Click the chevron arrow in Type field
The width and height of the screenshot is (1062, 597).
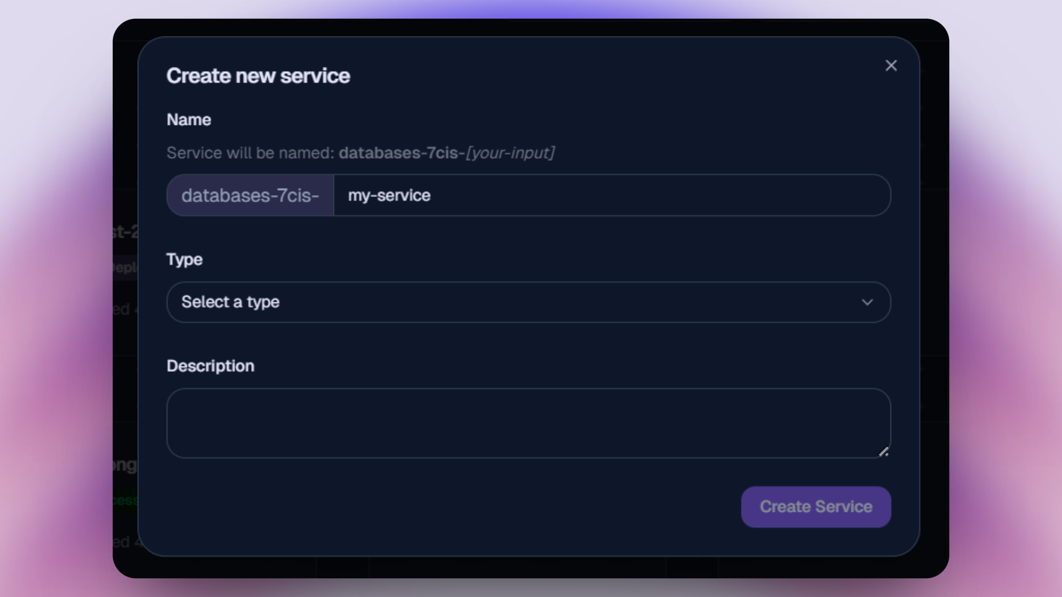click(x=867, y=302)
